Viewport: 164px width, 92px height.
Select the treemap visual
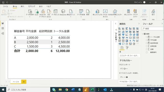tap(138, 35)
